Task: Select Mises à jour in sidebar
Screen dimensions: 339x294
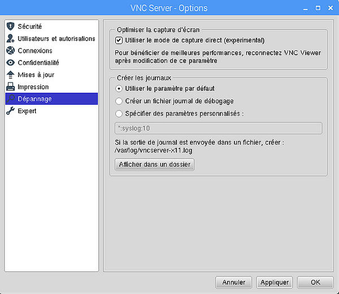Action: click(51, 75)
